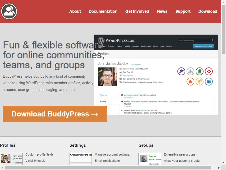Open the Change Password settings thumbnail
The width and height of the screenshot is (226, 170).
point(81,159)
